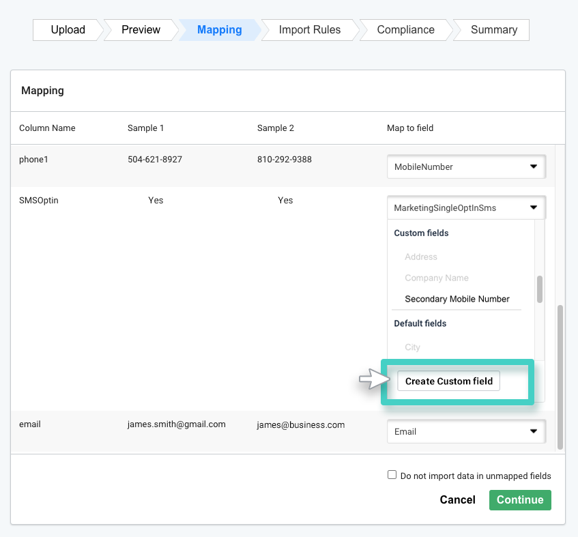Select the Compliance step
This screenshot has height=537, width=578.
pos(405,29)
